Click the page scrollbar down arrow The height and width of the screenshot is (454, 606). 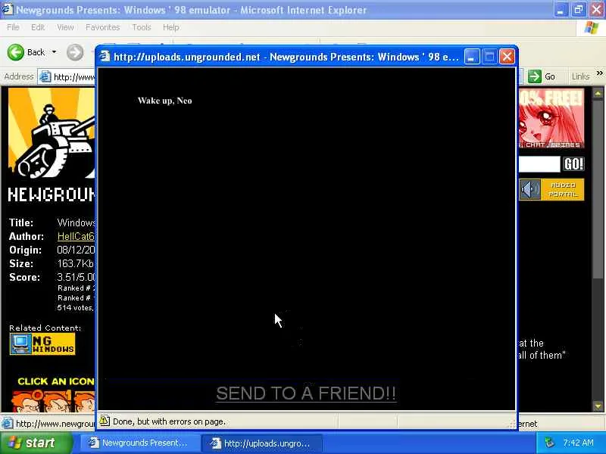598,406
